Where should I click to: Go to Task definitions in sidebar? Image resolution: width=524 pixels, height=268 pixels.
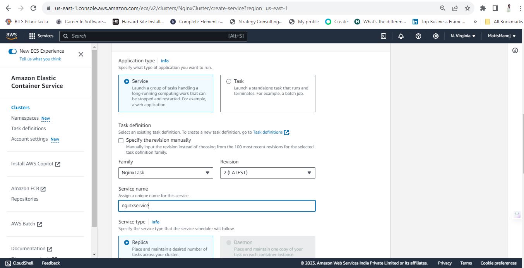point(28,129)
